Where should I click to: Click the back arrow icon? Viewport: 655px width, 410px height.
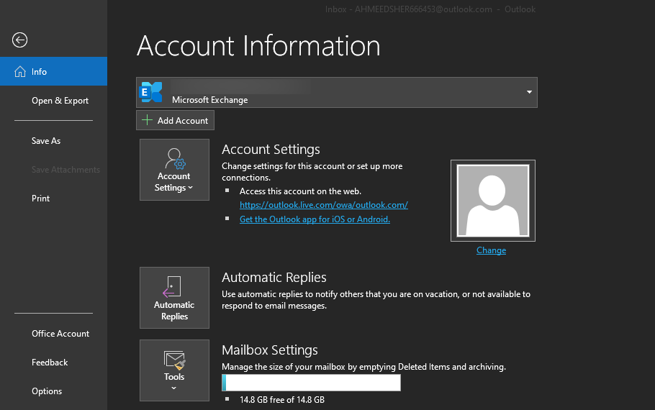(x=19, y=40)
